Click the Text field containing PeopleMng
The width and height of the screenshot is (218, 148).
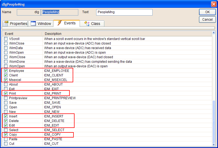point(124,12)
